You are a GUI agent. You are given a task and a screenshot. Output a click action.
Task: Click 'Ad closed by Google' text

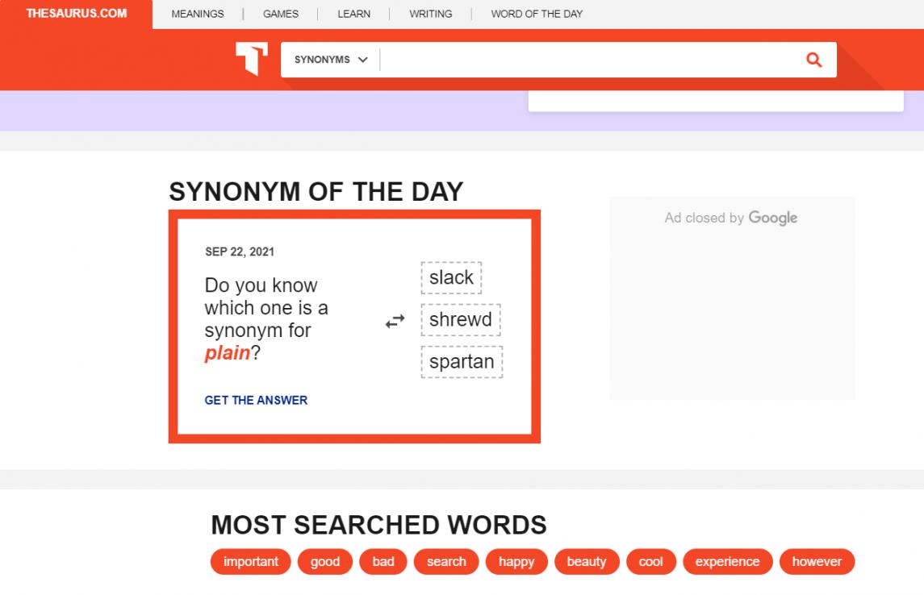(x=731, y=218)
